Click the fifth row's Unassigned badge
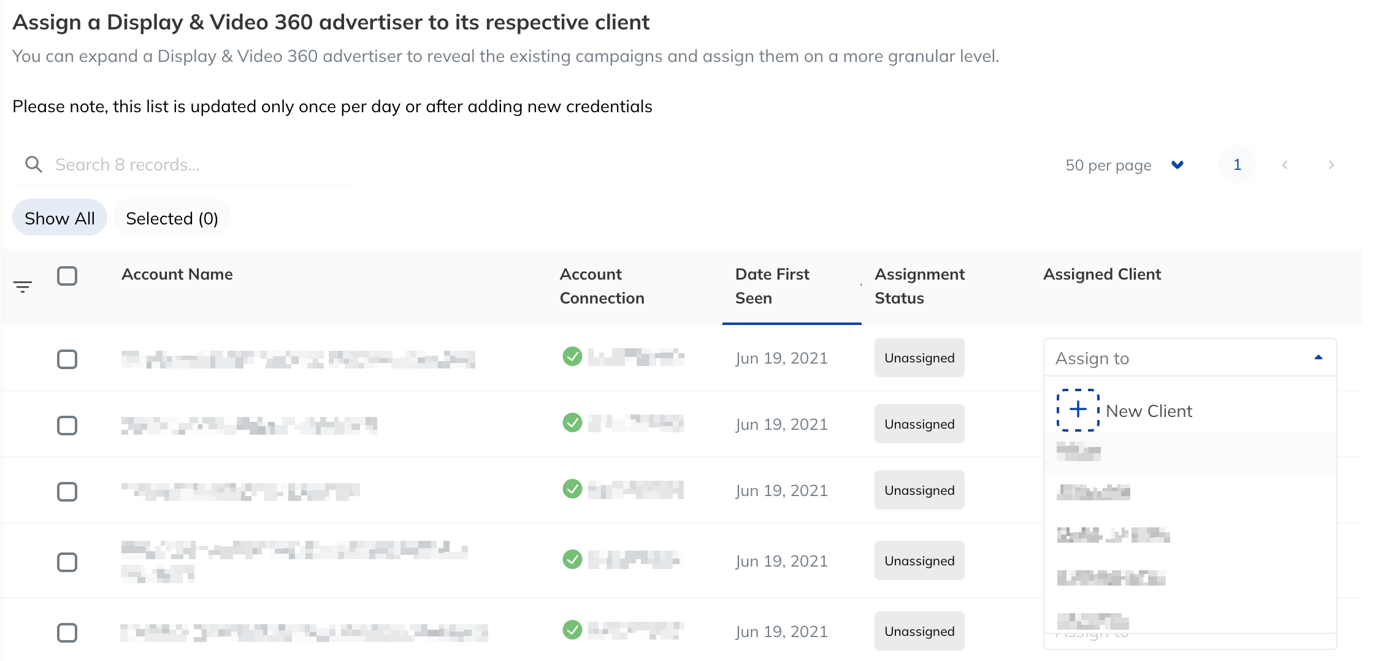1375x661 pixels. tap(919, 631)
